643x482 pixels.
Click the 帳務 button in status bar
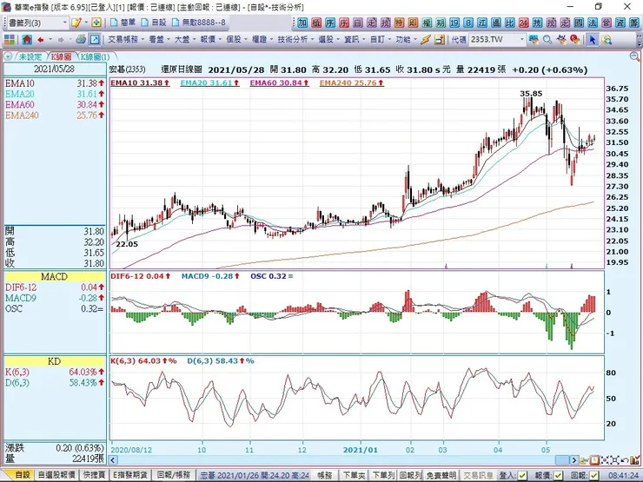point(325,475)
